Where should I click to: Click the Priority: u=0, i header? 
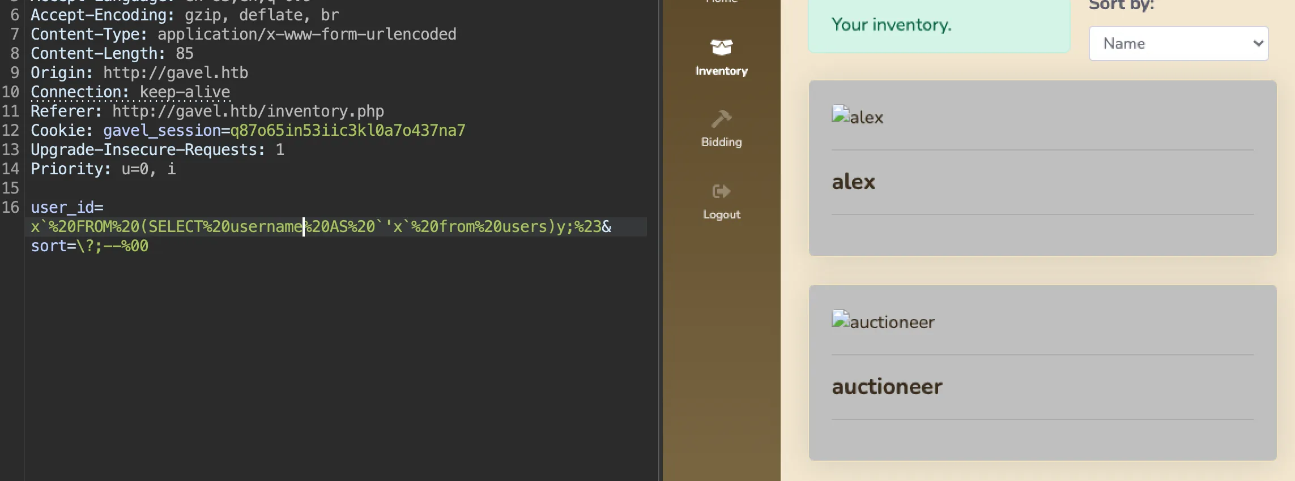coord(103,169)
